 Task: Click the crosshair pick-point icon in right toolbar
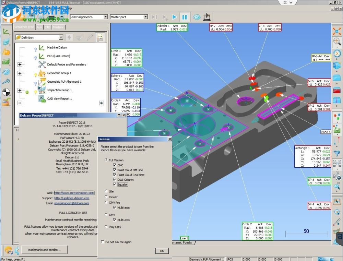pos(337,212)
